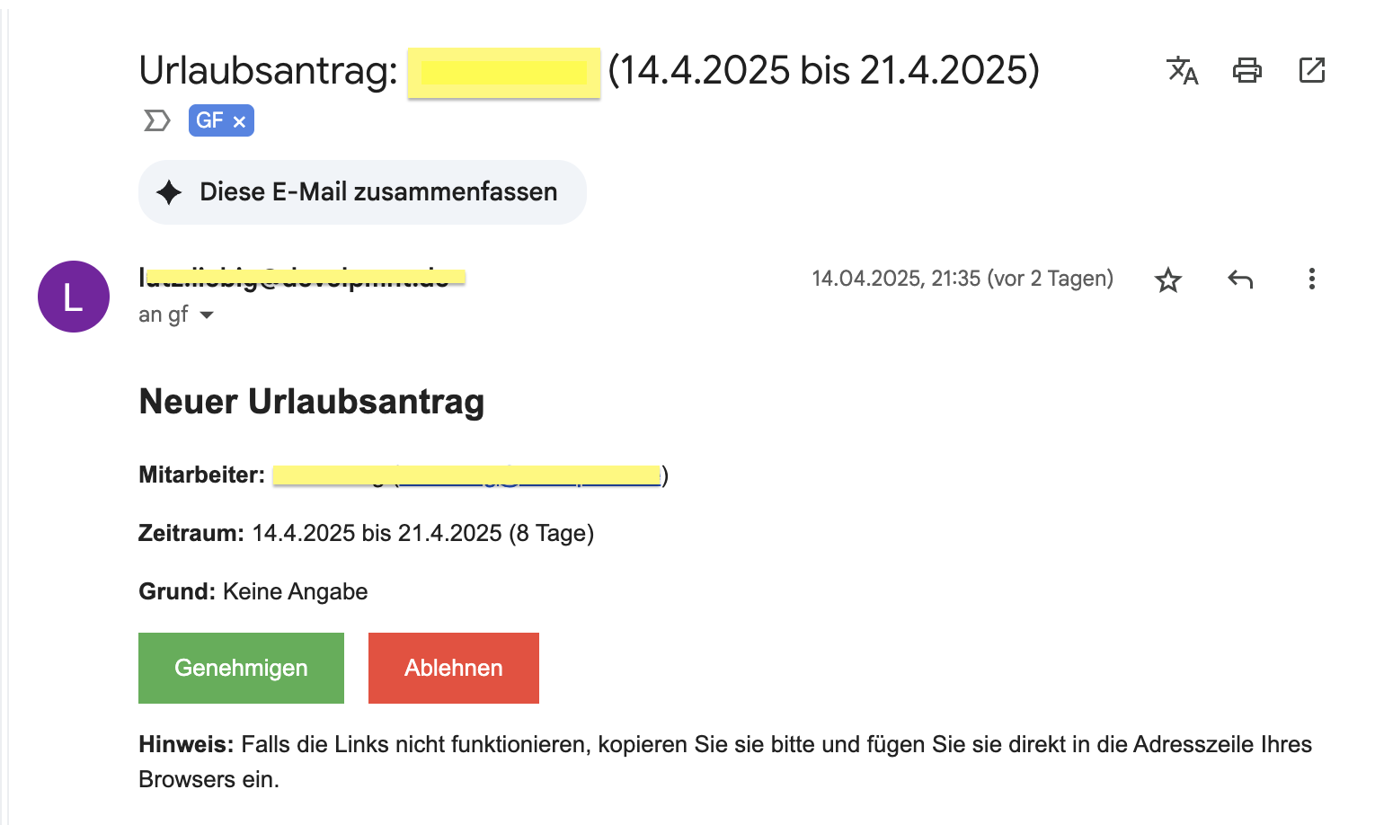Toggle the star on this message

click(x=1167, y=279)
